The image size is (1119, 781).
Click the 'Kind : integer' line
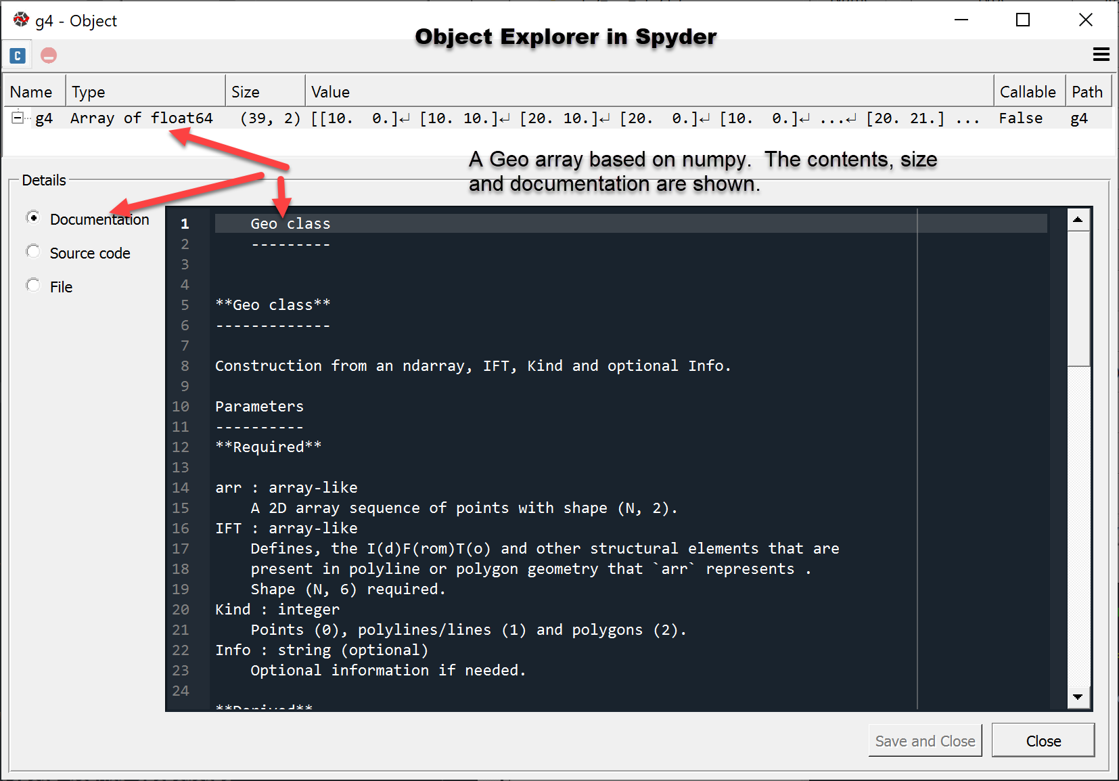pos(277,609)
